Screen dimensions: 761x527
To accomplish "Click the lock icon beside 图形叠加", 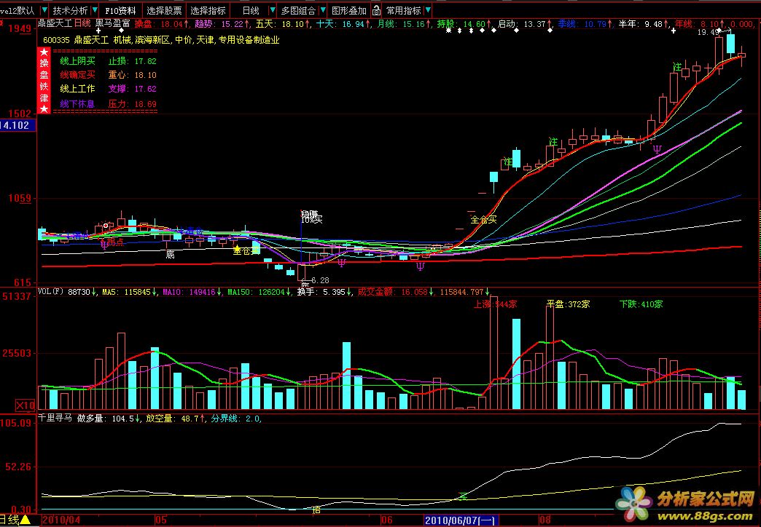I will point(377,10).
